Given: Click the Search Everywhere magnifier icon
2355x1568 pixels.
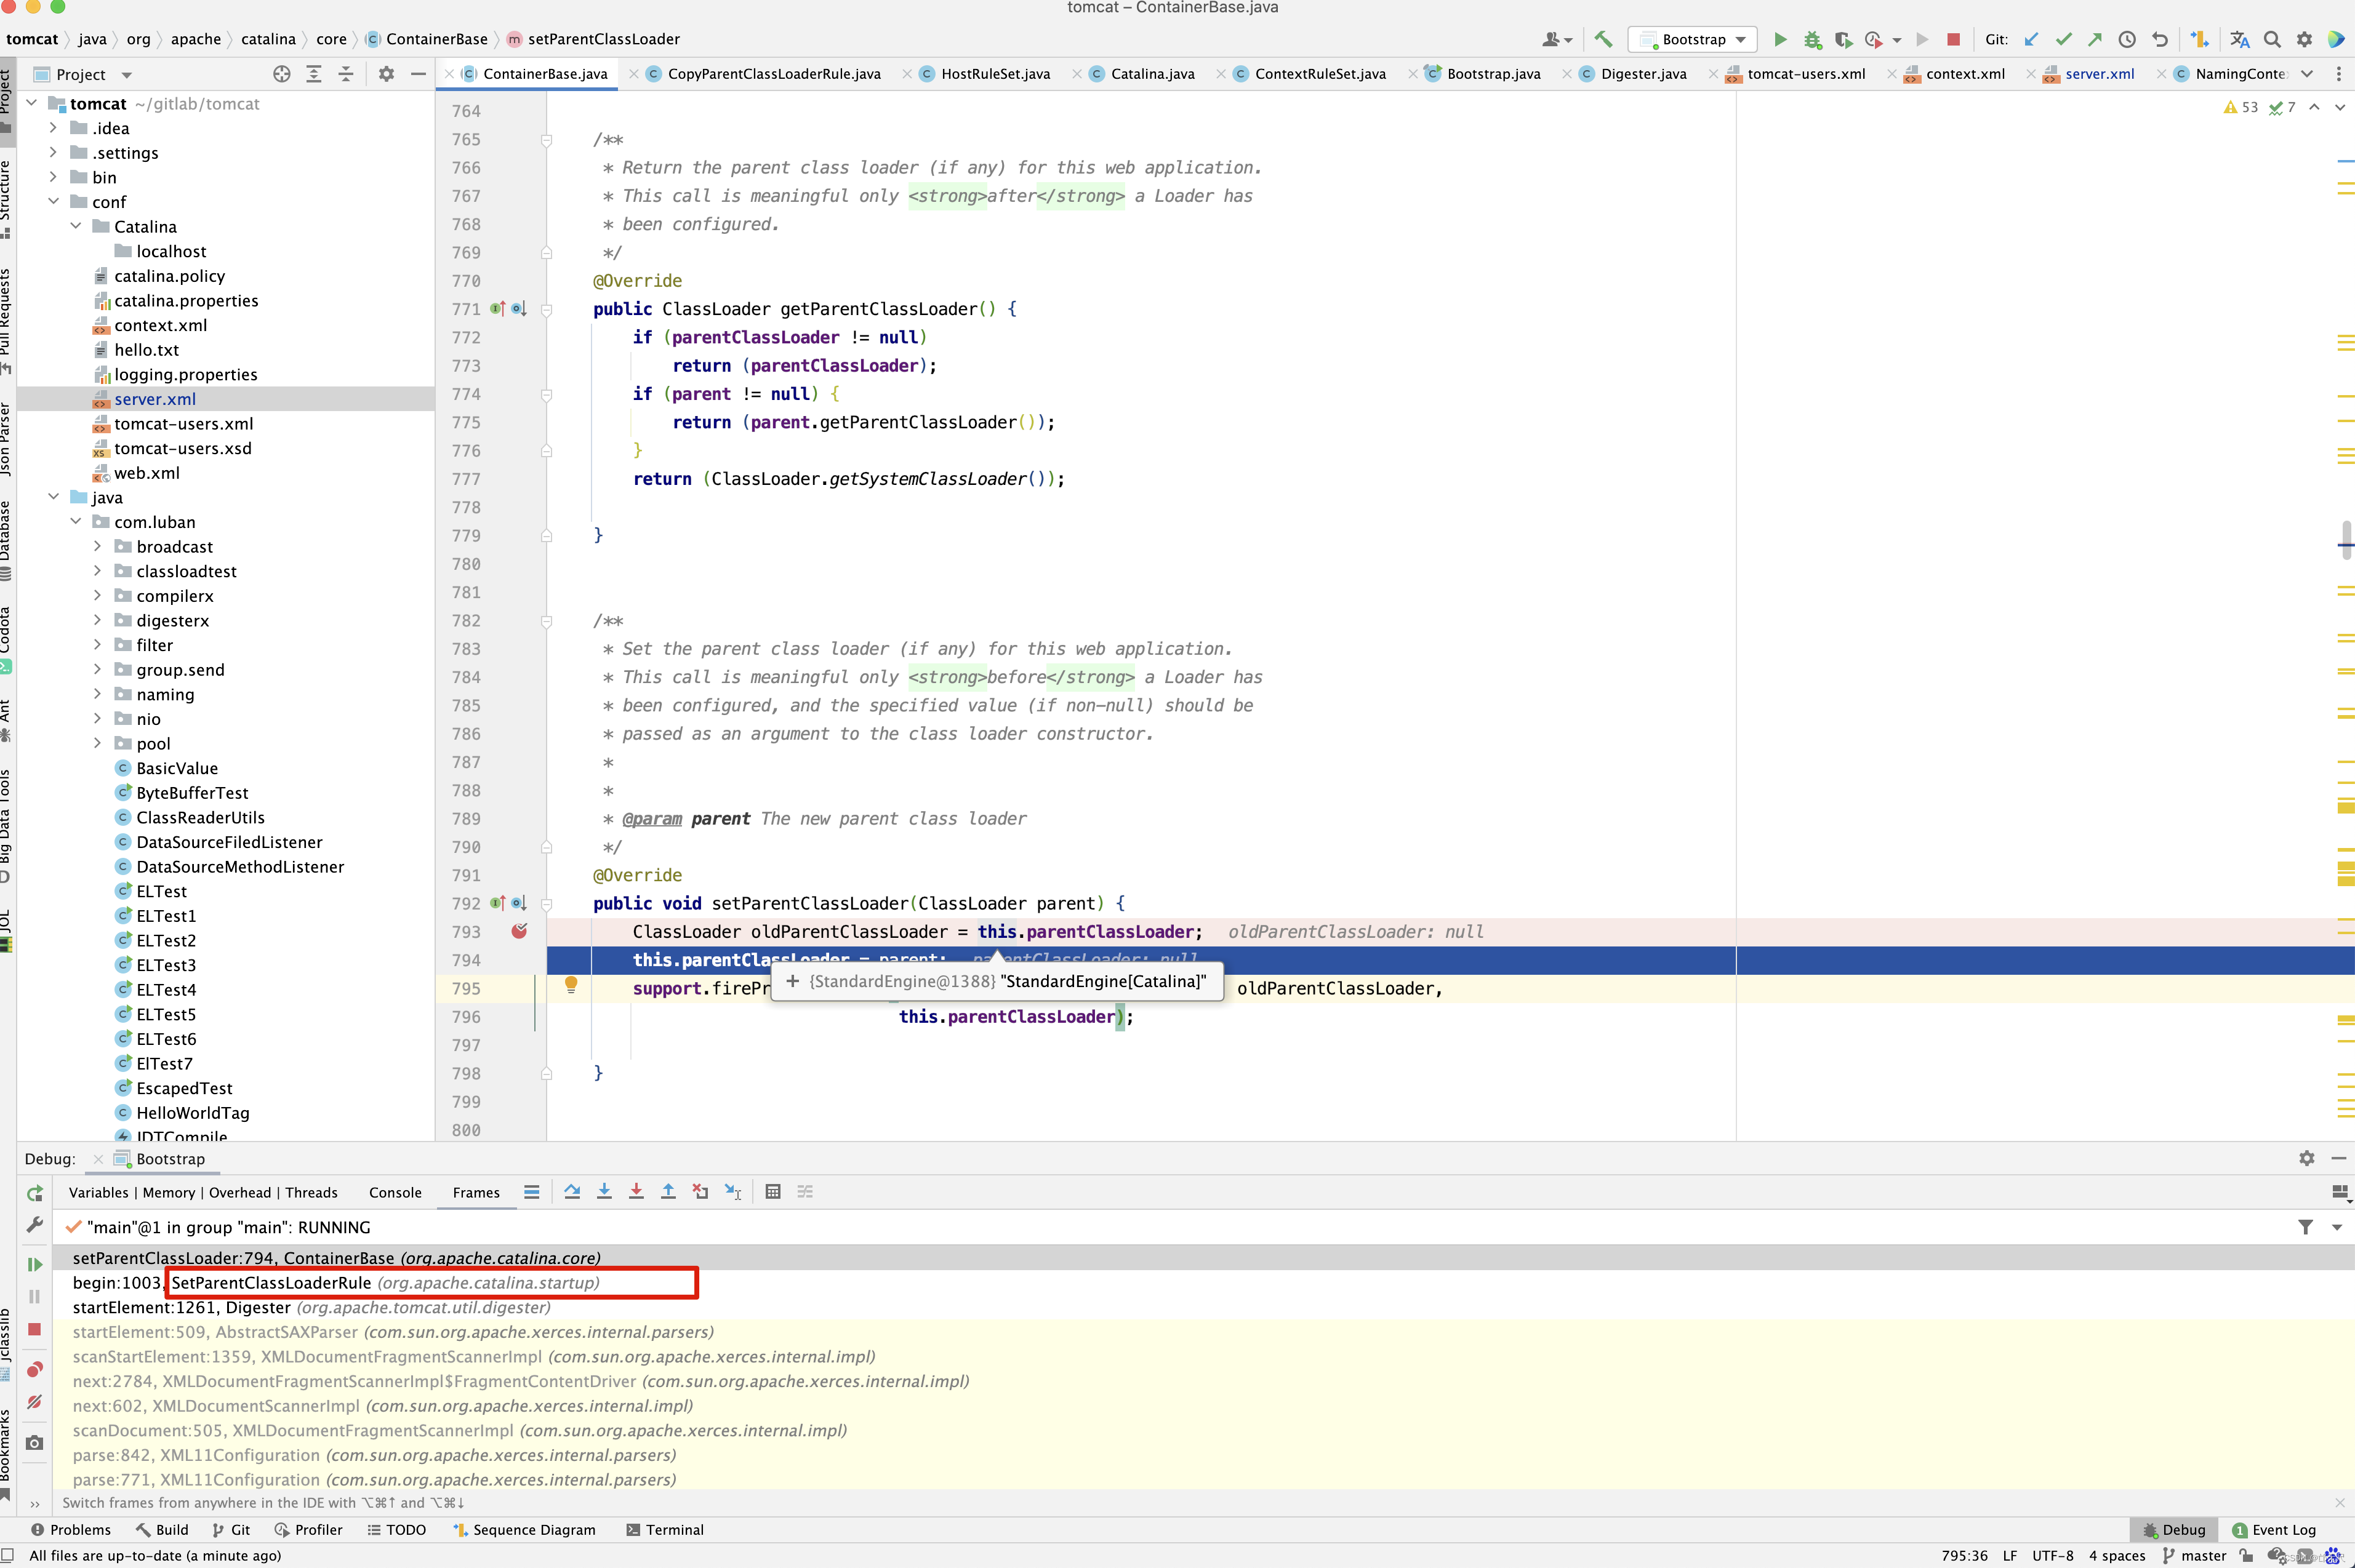Looking at the screenshot, I should coord(2272,39).
